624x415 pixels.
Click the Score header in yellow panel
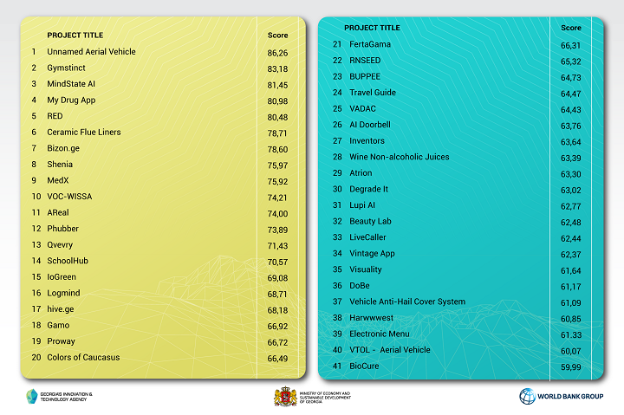click(277, 36)
